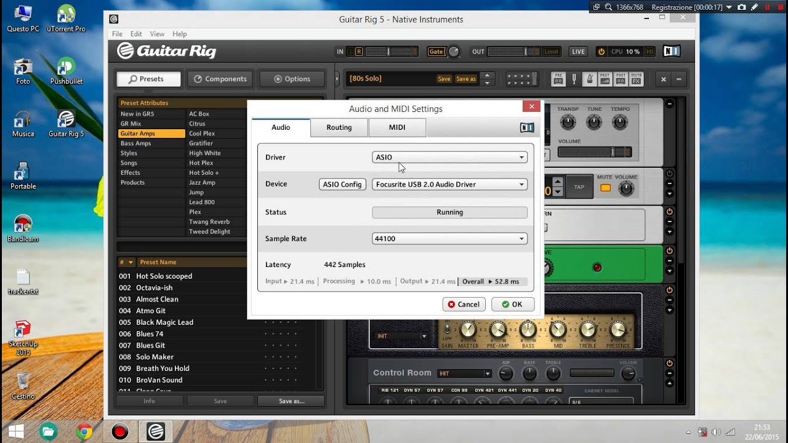Open the Device dropdown for Focusrite driver
This screenshot has height=443, width=788.
click(x=449, y=184)
